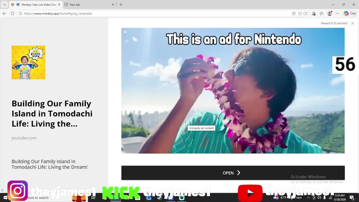Screen dimensions: 359x202
Task: Add this page to favorites star
Action: pyautogui.click(x=300, y=13)
